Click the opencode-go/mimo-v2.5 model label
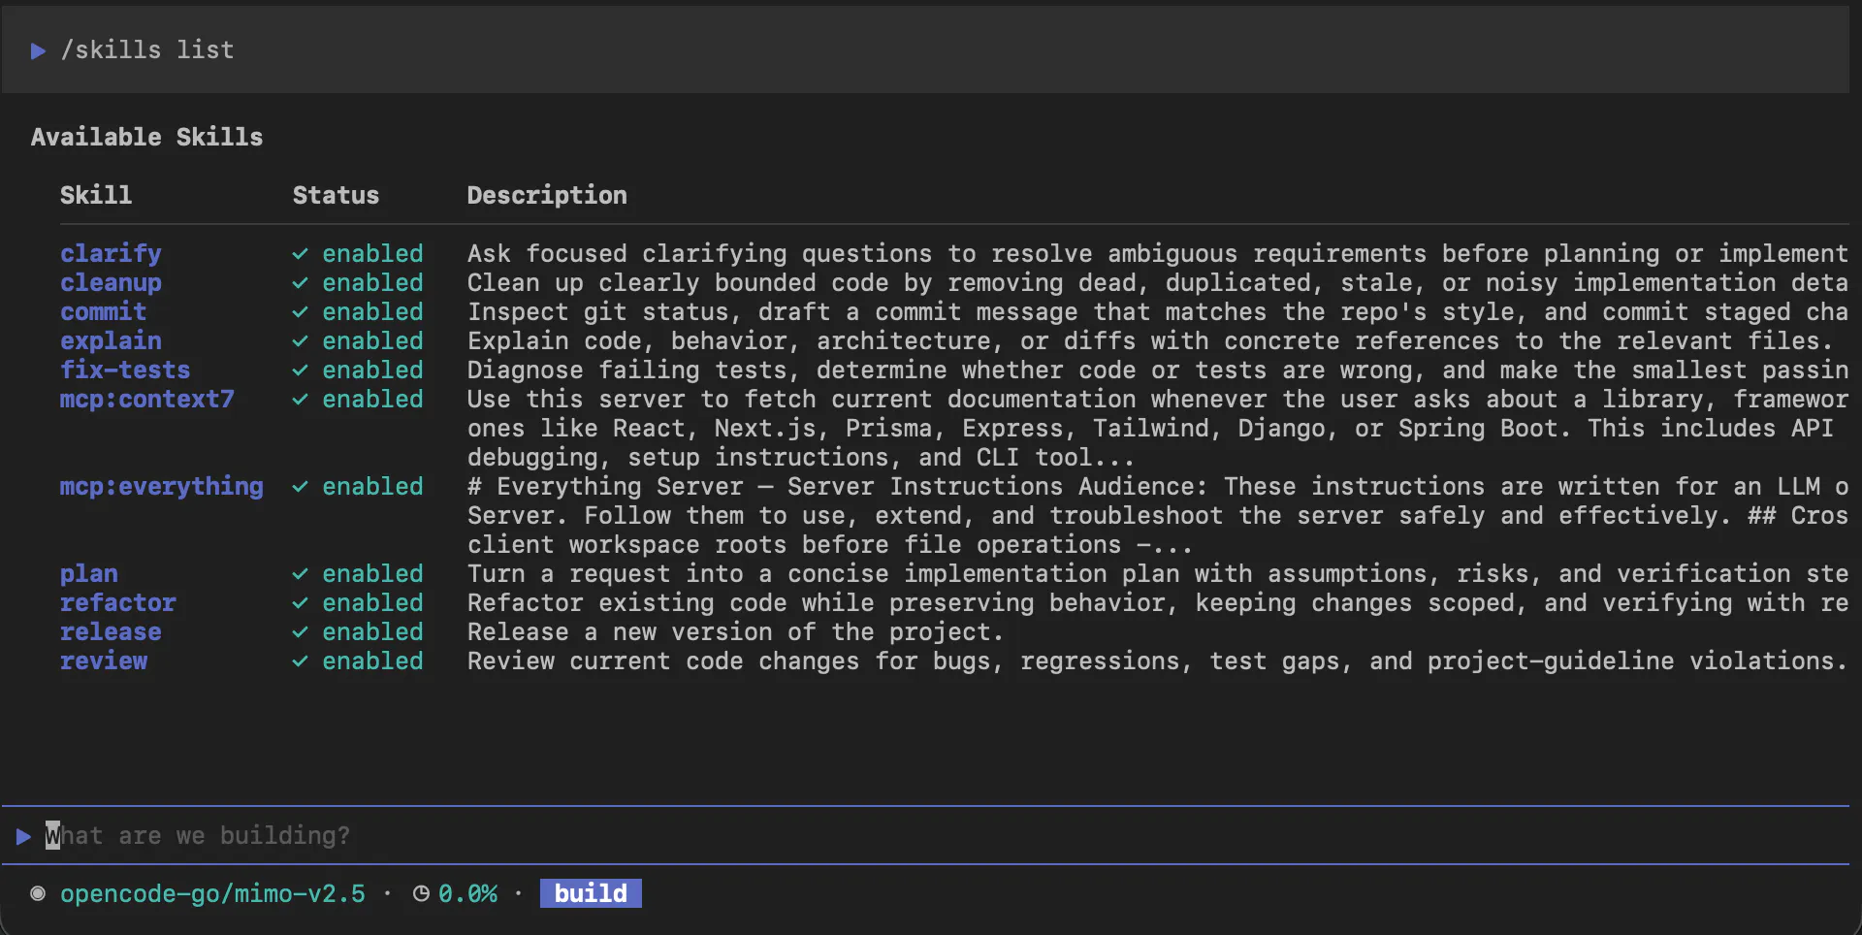Screen dimensions: 1862x935 pyautogui.click(x=212, y=893)
